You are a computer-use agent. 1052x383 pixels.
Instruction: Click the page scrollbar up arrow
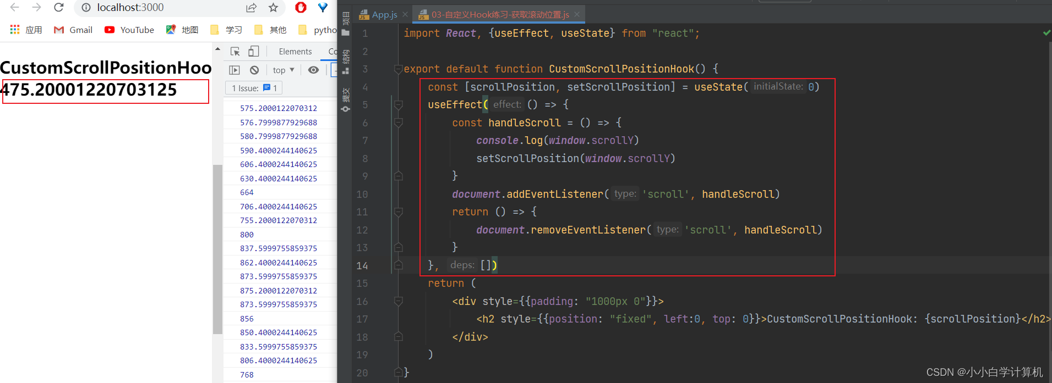[217, 49]
